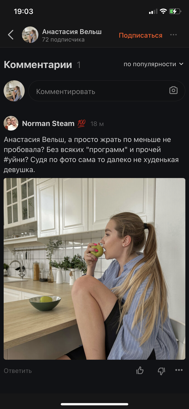The width and height of the screenshot is (189, 409).
Task: Tap the Анастасия Вельш channel name
Action: click(x=72, y=32)
